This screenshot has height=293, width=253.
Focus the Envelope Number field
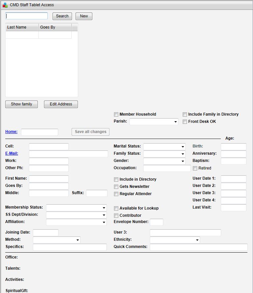click(x=157, y=222)
